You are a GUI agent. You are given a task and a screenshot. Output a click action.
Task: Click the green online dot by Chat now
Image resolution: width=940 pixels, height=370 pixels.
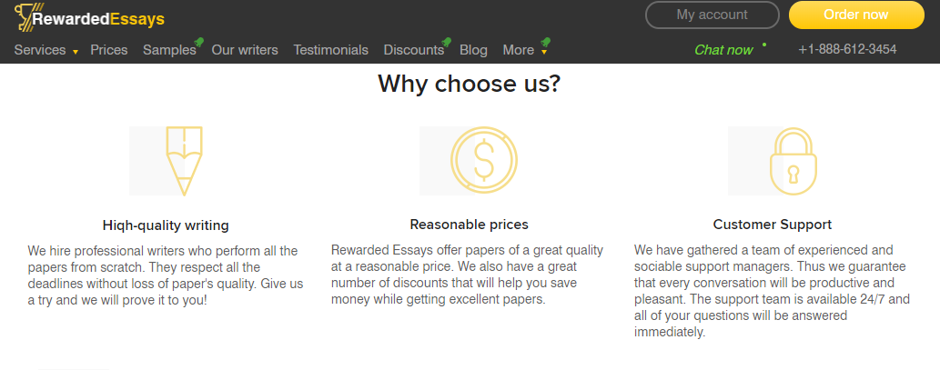(x=764, y=44)
